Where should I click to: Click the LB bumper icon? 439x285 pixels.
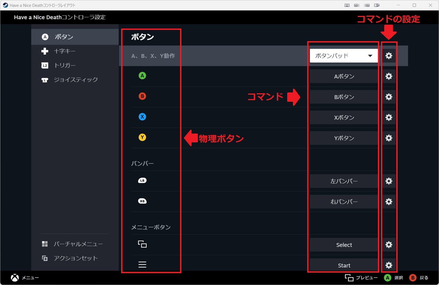coord(142,180)
